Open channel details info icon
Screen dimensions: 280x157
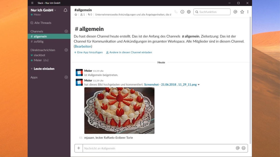[182, 12]
